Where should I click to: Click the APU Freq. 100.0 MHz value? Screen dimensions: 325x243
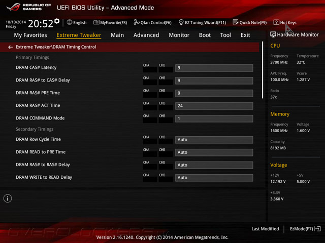(279, 80)
